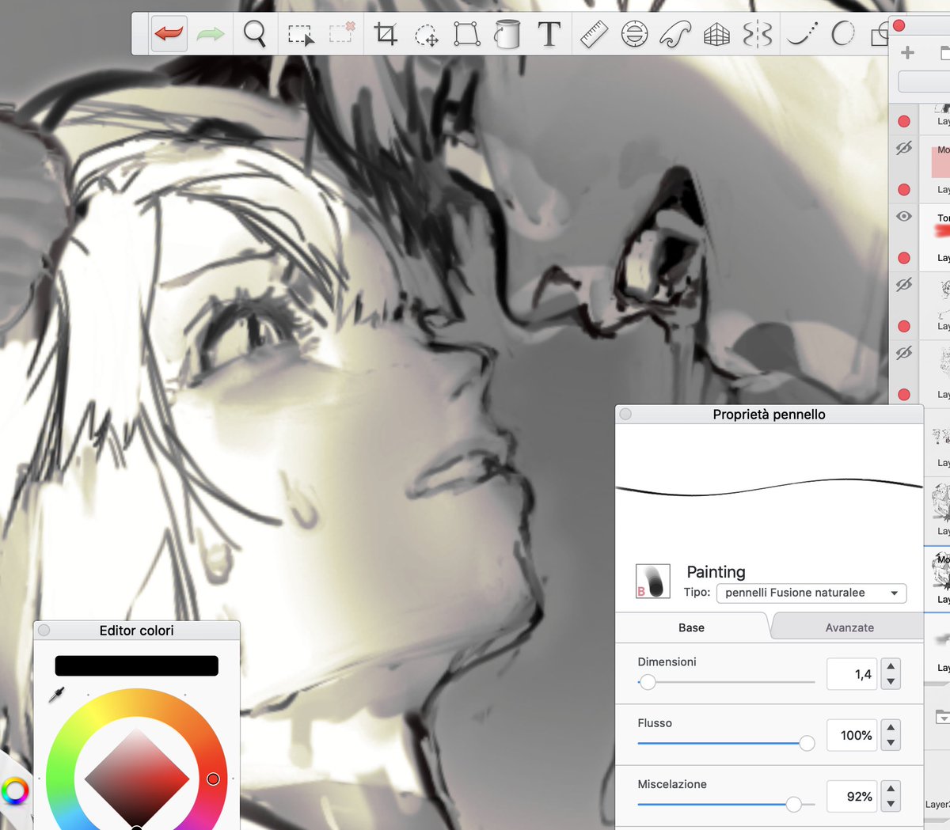
Task: Open the Tipo brush type dropdown
Action: [811, 593]
